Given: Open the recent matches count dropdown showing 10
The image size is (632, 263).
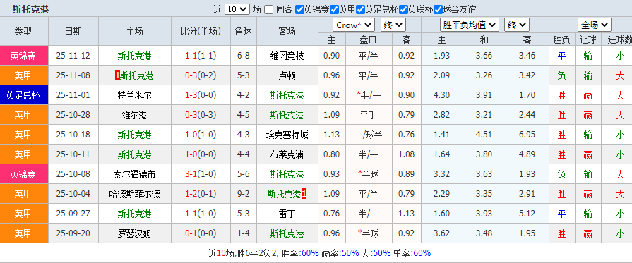Looking at the screenshot, I should point(237,9).
